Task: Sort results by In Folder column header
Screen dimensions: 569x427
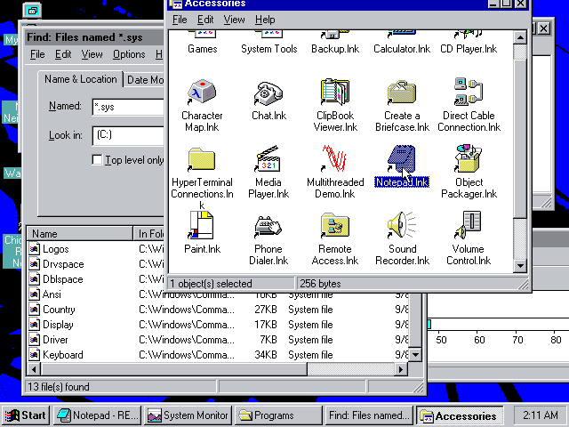Action: [x=149, y=233]
